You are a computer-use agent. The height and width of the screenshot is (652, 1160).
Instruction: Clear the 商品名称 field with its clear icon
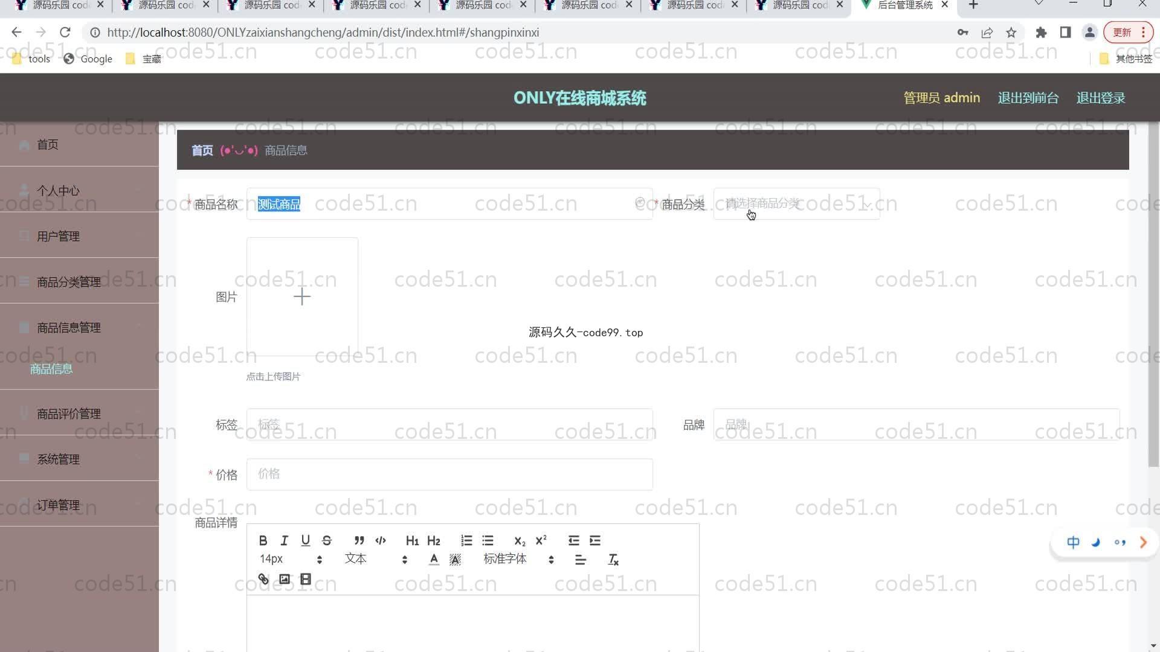[x=640, y=203]
